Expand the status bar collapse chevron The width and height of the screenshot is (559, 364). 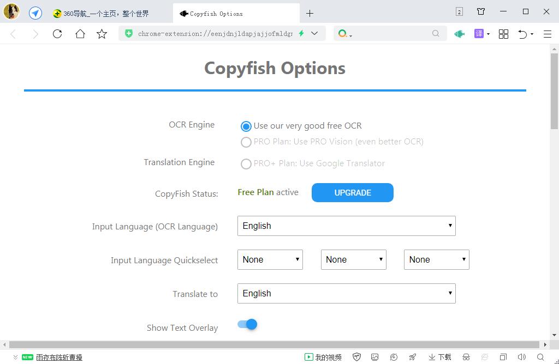[15, 357]
